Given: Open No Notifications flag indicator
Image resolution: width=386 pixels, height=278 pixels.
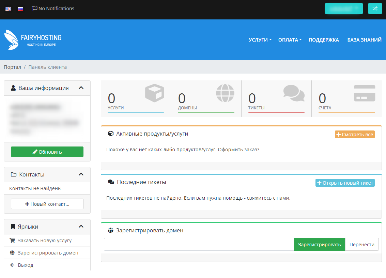Looking at the screenshot, I should (x=53, y=9).
